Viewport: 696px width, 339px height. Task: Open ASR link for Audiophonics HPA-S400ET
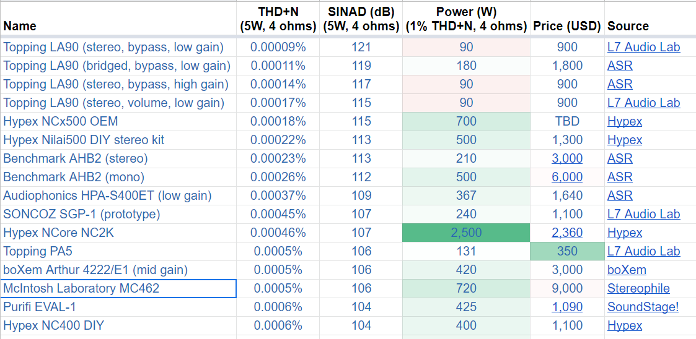point(620,195)
